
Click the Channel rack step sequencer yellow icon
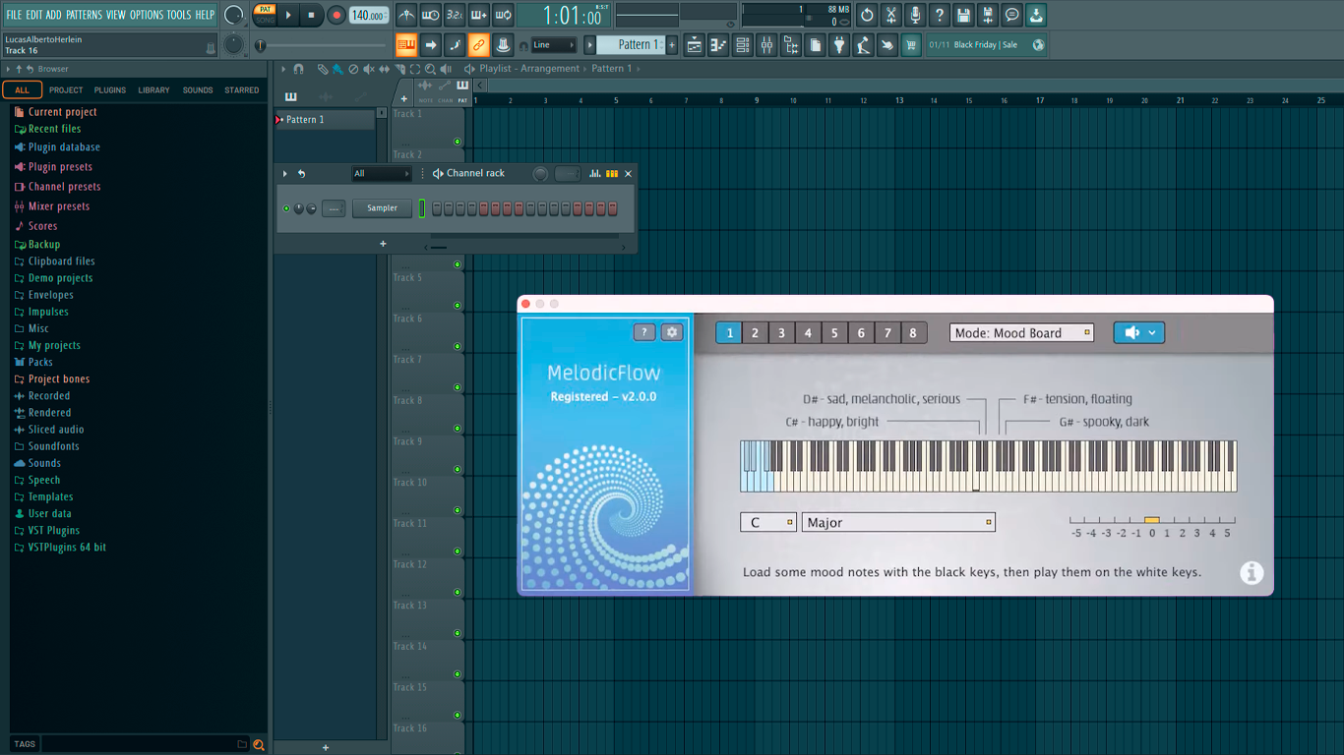612,174
